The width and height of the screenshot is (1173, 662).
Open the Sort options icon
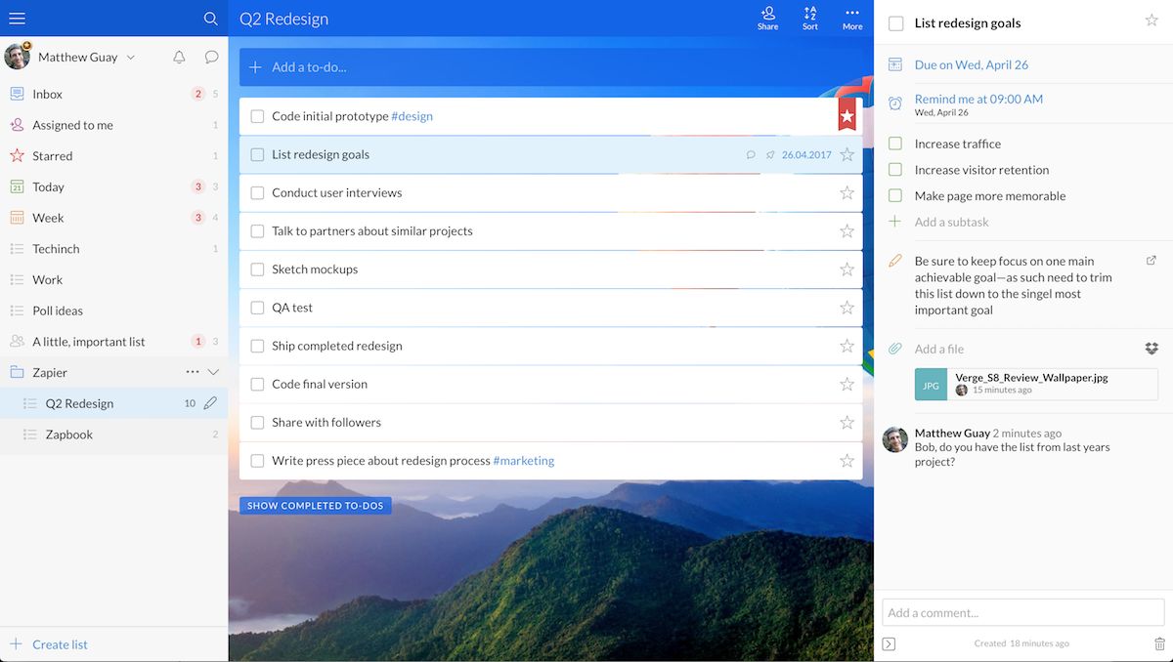pyautogui.click(x=809, y=18)
